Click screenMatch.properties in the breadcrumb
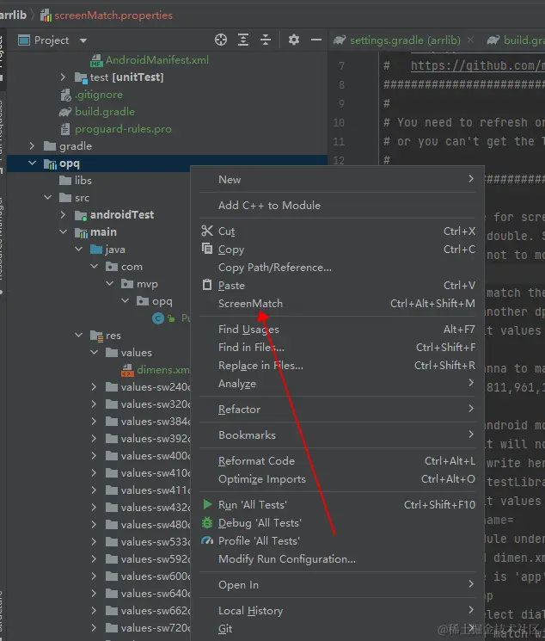The image size is (545, 641). (113, 15)
